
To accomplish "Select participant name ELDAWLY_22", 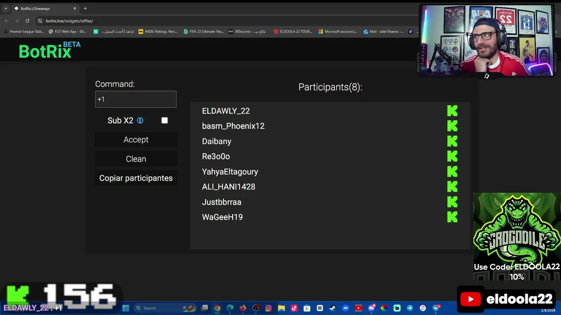I will (x=226, y=111).
